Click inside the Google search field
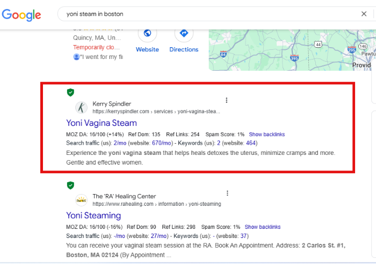 click(204, 14)
